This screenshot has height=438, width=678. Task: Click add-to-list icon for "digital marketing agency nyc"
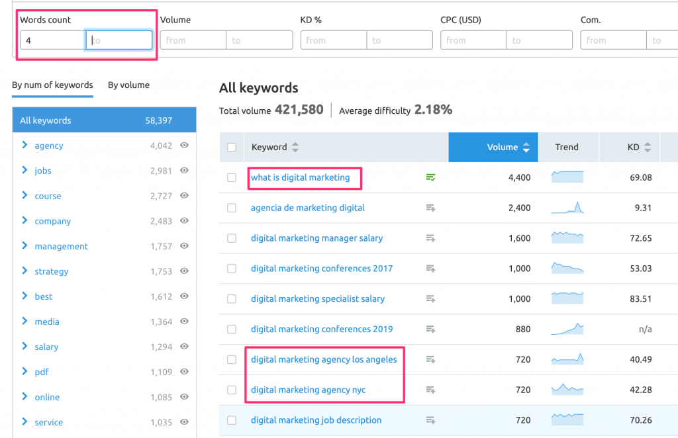pos(431,390)
